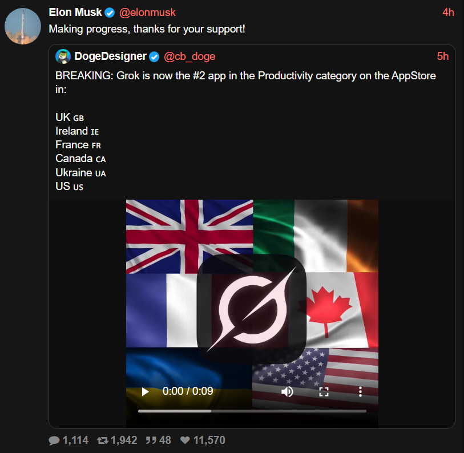Open the DogeDesigner display name

(110, 56)
